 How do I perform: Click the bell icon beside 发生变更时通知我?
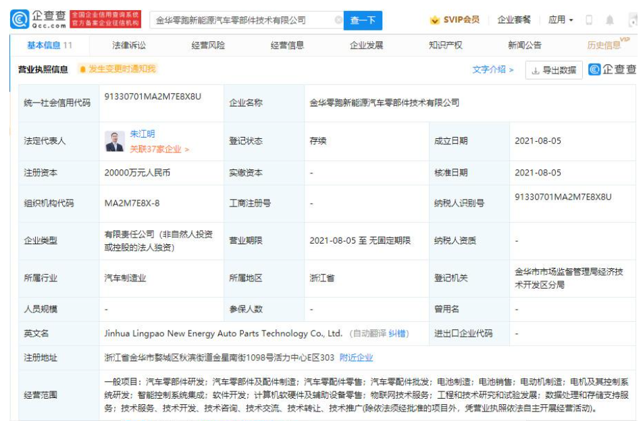82,69
